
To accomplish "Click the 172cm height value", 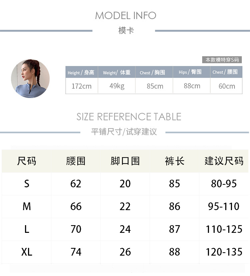I will [x=81, y=86].
